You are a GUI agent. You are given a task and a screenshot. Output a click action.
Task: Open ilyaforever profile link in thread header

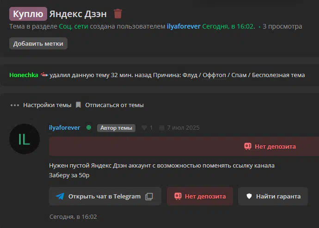click(184, 26)
